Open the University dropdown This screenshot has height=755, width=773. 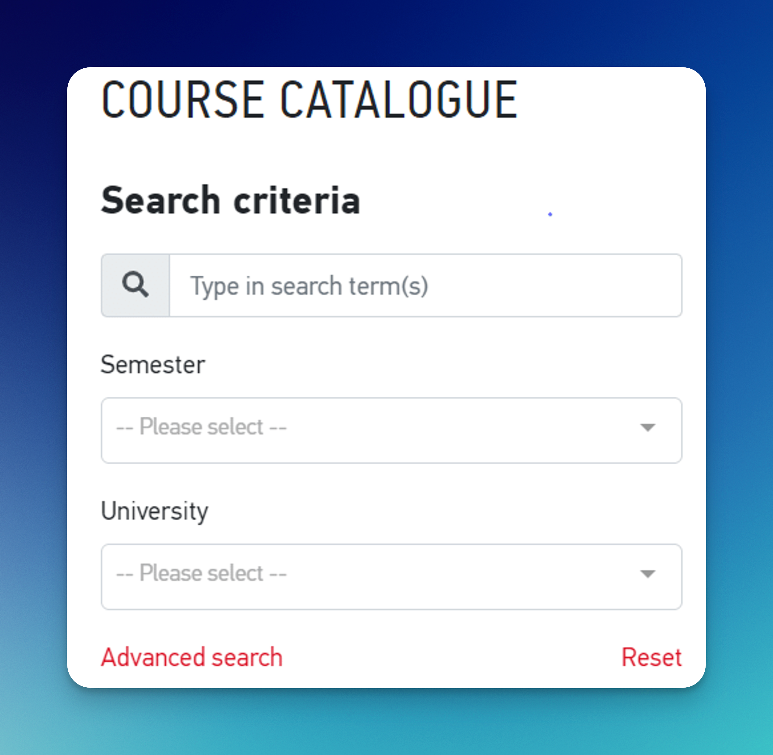click(391, 577)
